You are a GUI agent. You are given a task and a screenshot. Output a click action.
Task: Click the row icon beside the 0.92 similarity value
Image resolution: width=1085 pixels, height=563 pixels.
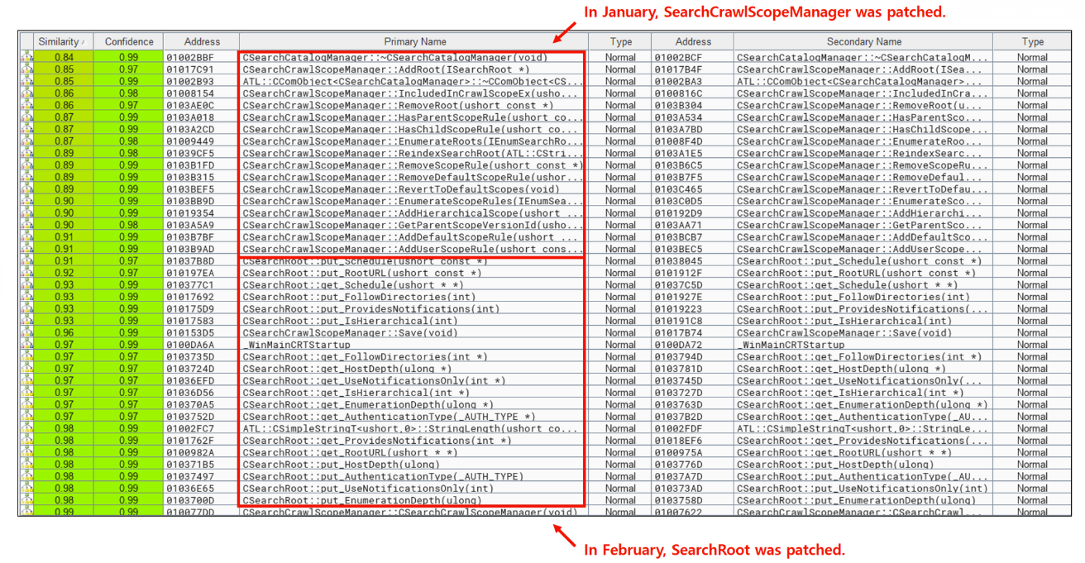click(x=26, y=273)
